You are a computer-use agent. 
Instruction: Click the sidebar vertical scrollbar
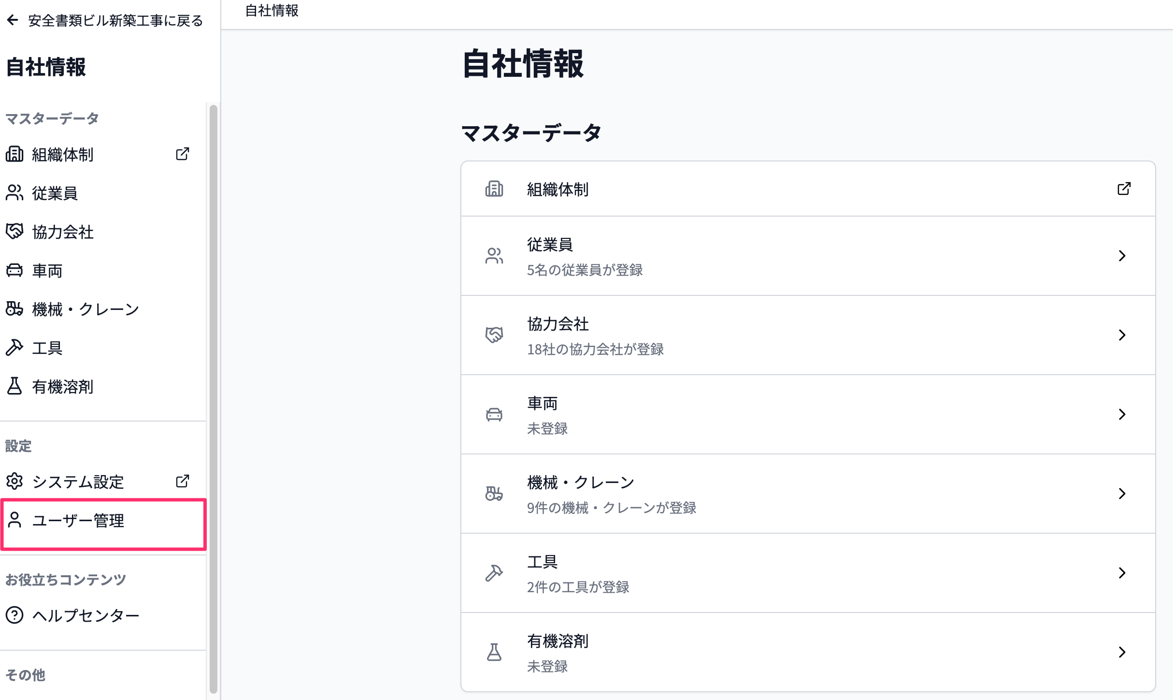click(x=213, y=399)
